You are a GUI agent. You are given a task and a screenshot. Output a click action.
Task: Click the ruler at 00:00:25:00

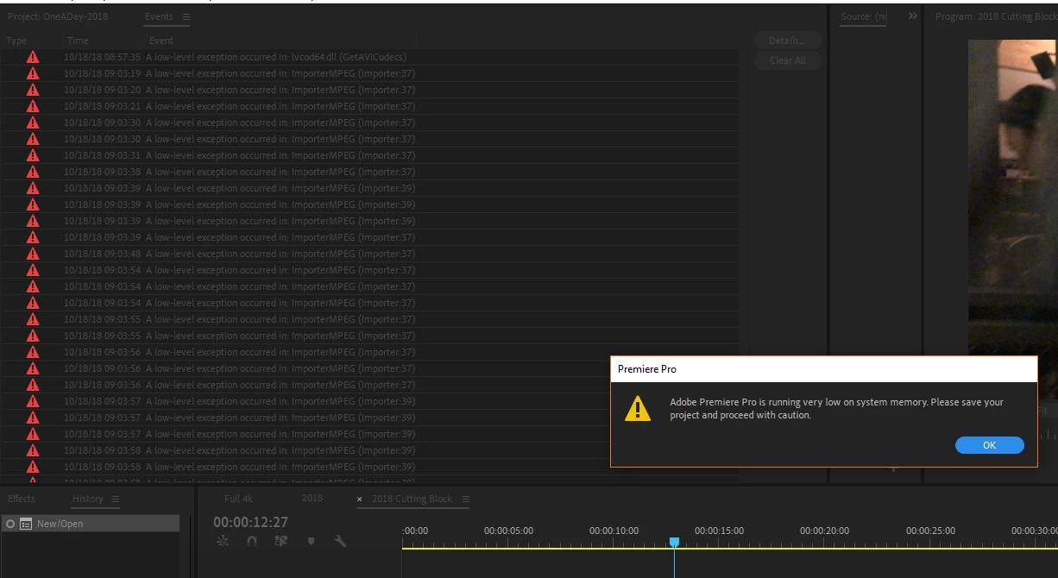(930, 531)
